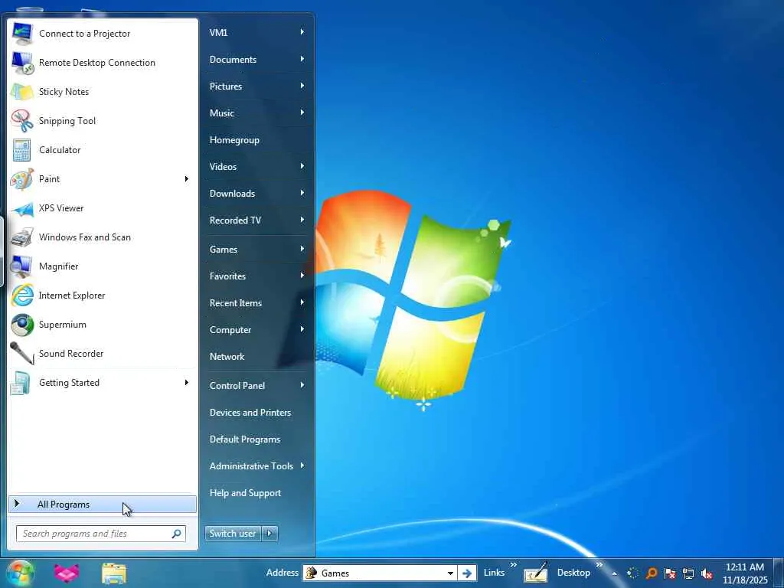Open the Recent Items menu item

click(x=257, y=303)
